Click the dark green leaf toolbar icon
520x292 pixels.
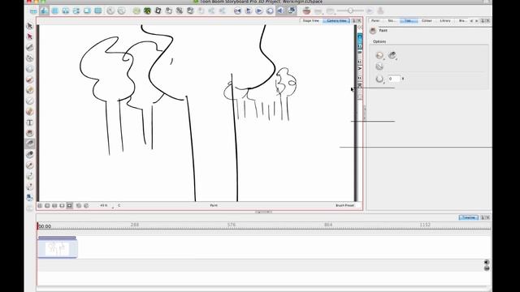(147, 11)
